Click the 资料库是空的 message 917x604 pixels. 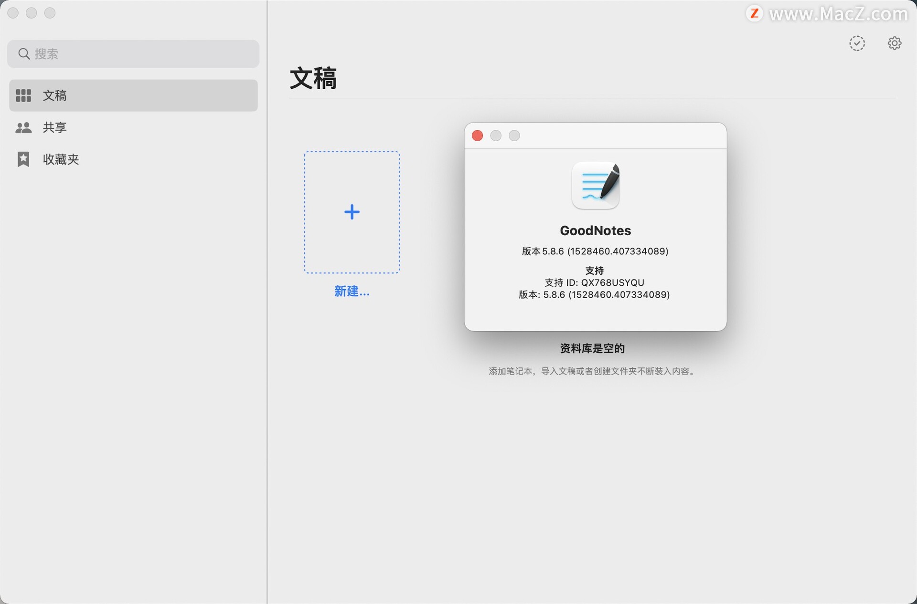pyautogui.click(x=592, y=348)
